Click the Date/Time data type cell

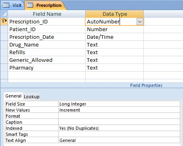115,37
